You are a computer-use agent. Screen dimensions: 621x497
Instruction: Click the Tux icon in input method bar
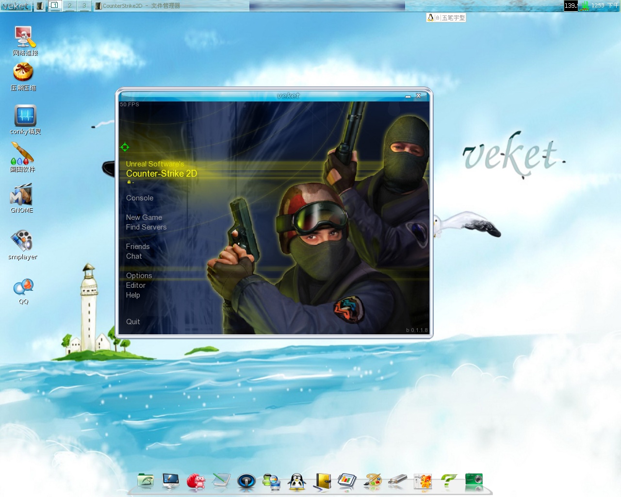(x=430, y=17)
